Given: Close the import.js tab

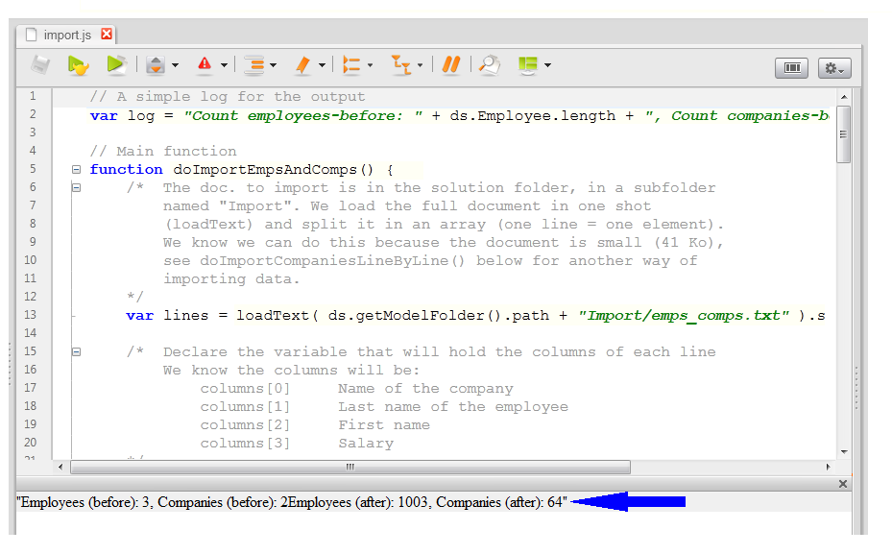Looking at the screenshot, I should click(x=107, y=35).
